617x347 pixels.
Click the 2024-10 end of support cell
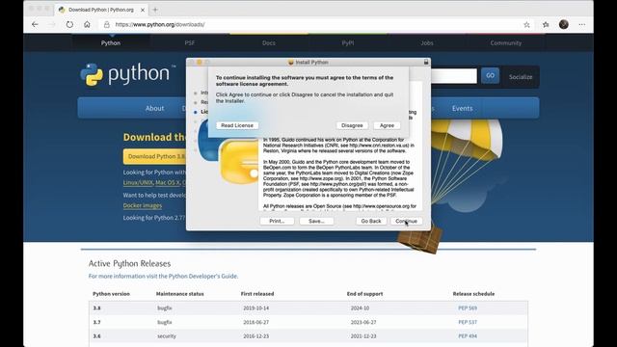click(x=360, y=308)
